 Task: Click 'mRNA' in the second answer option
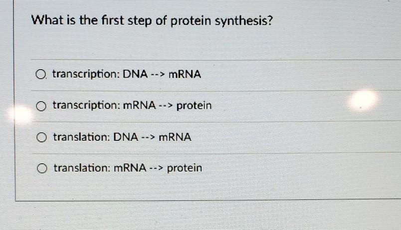139,106
